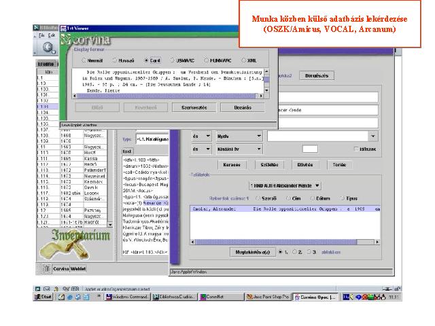435x326 pixels.
Task: Click the Inventarium scroll logo image
Action: pos(75,243)
